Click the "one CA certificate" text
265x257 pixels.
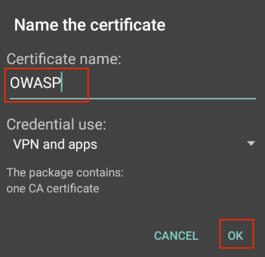tap(52, 188)
